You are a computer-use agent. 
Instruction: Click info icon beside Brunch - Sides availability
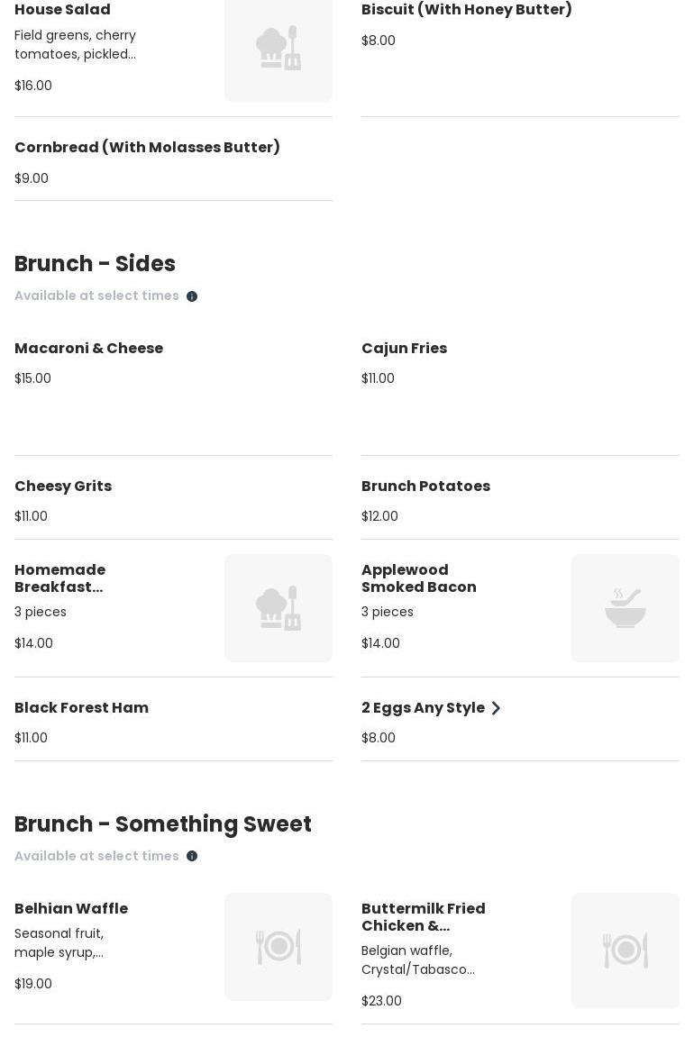(192, 296)
